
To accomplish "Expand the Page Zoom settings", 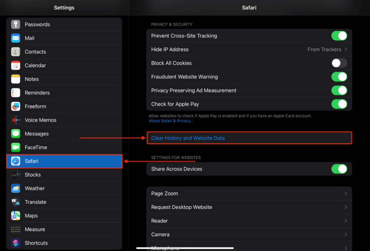I will click(249, 193).
